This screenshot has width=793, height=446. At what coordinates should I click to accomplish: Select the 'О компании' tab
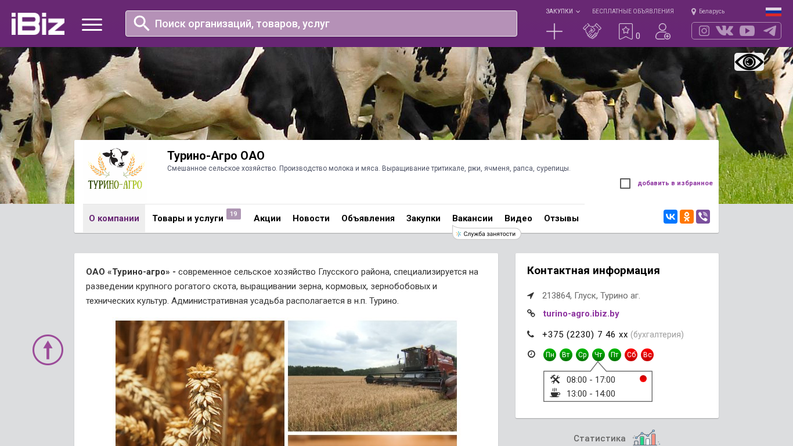pyautogui.click(x=114, y=218)
